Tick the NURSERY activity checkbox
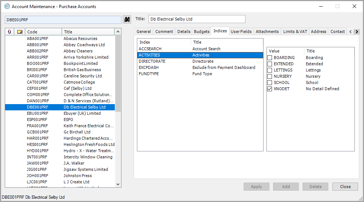This screenshot has width=364, height=202. (x=270, y=76)
